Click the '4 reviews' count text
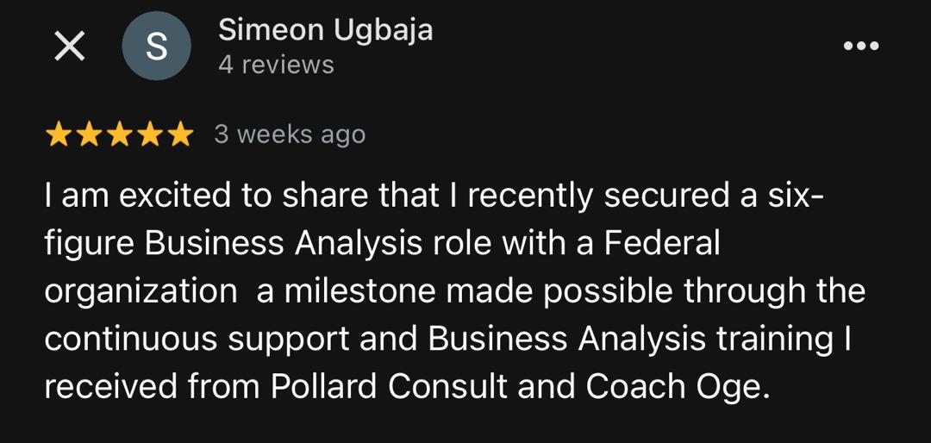The width and height of the screenshot is (931, 443). [x=276, y=65]
